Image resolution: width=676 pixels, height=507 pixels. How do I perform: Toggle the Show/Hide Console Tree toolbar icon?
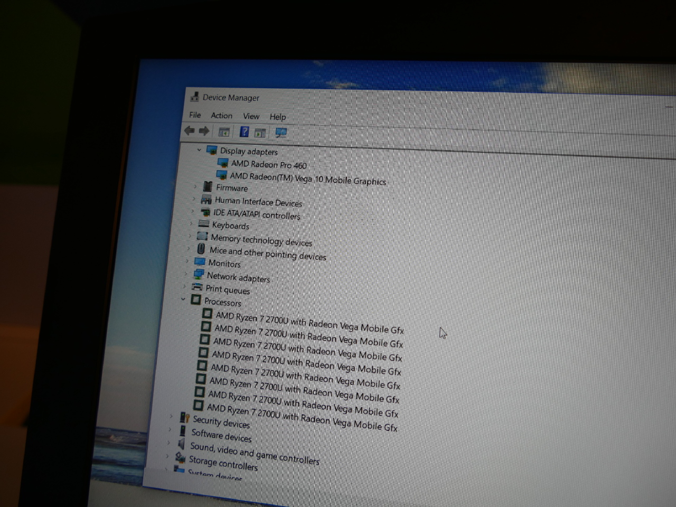[x=224, y=132]
